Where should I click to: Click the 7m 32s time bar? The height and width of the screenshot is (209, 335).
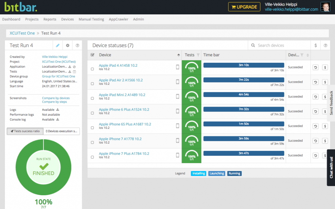pos(244,109)
